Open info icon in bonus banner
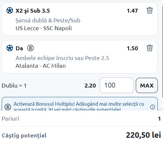 [x=153, y=107]
